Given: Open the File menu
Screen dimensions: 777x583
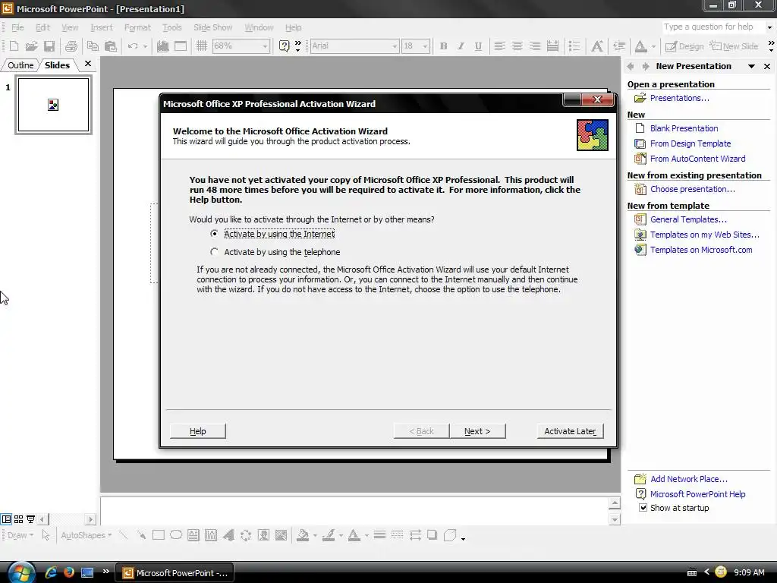Looking at the screenshot, I should 17,27.
